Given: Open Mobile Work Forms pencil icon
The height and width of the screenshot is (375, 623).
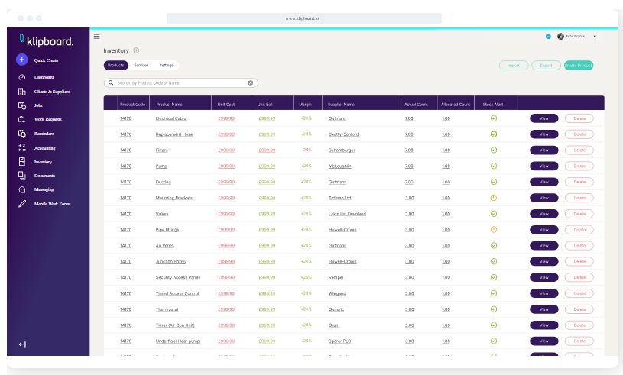Looking at the screenshot, I should tap(22, 204).
